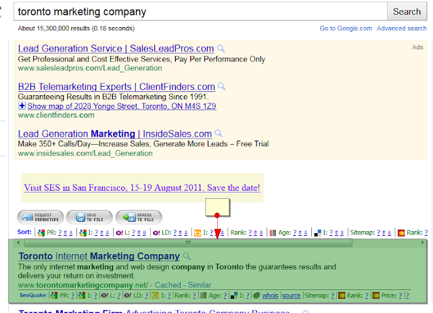The width and height of the screenshot is (433, 313).
Task: Sort by Google PR descending arrow
Action: click(x=70, y=233)
